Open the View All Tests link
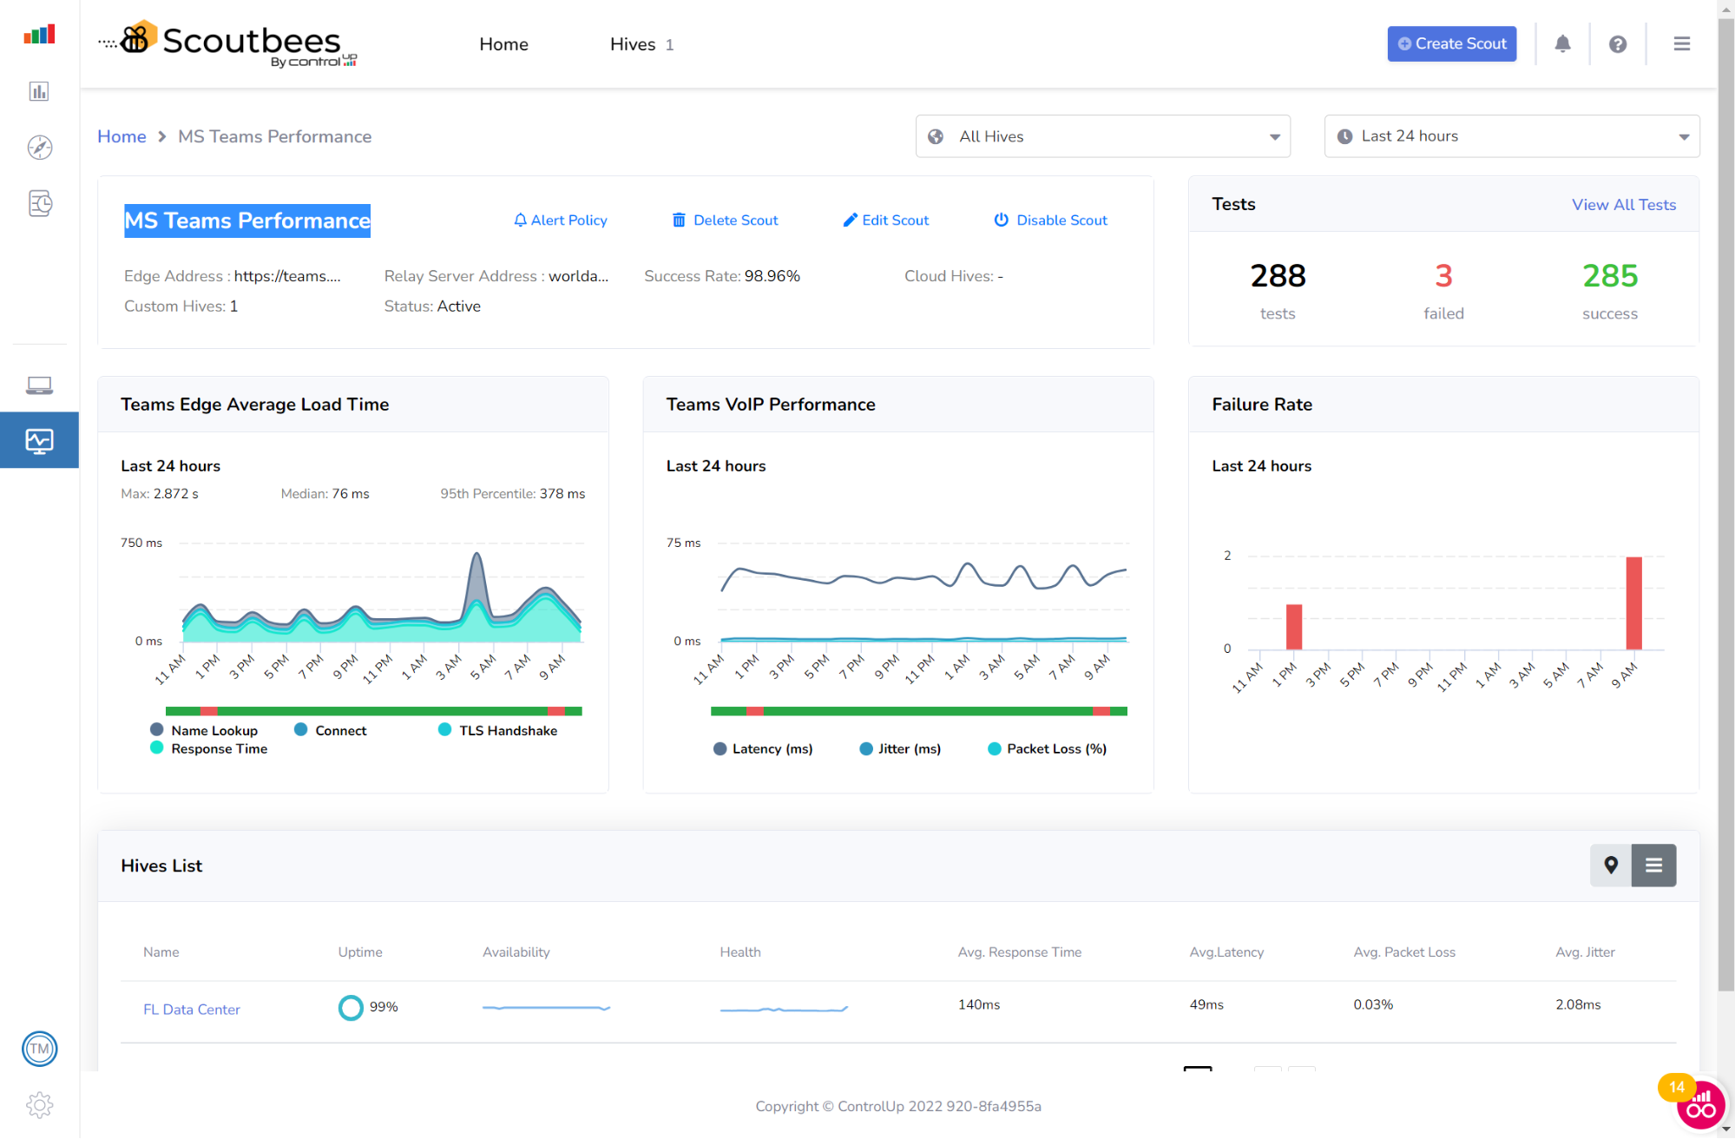The image size is (1735, 1139). pyautogui.click(x=1623, y=205)
